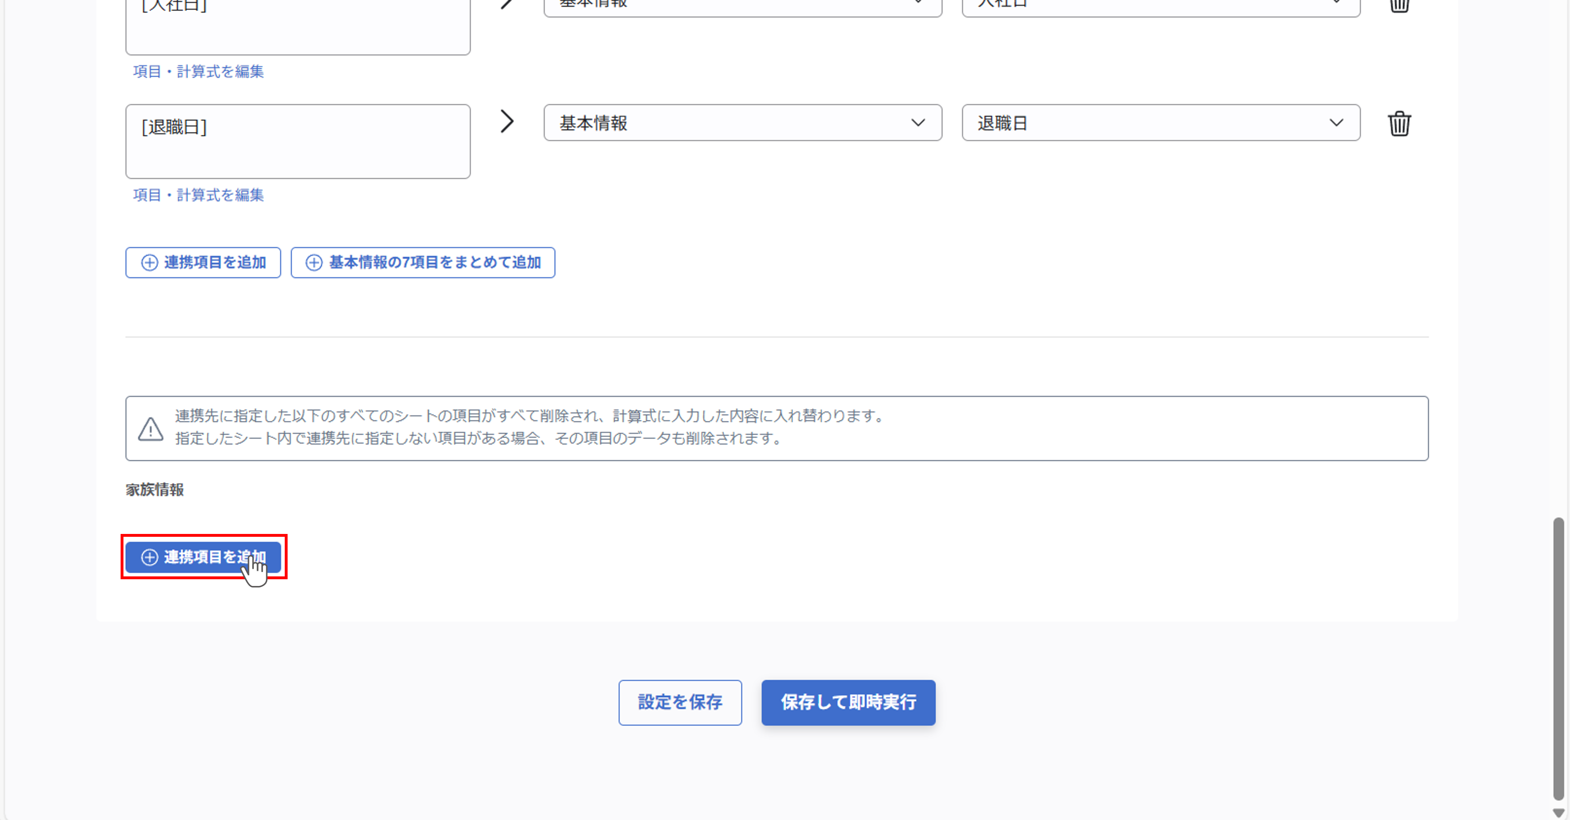Open the 退職日 field selector dropdown
The height and width of the screenshot is (820, 1570).
tap(1159, 122)
